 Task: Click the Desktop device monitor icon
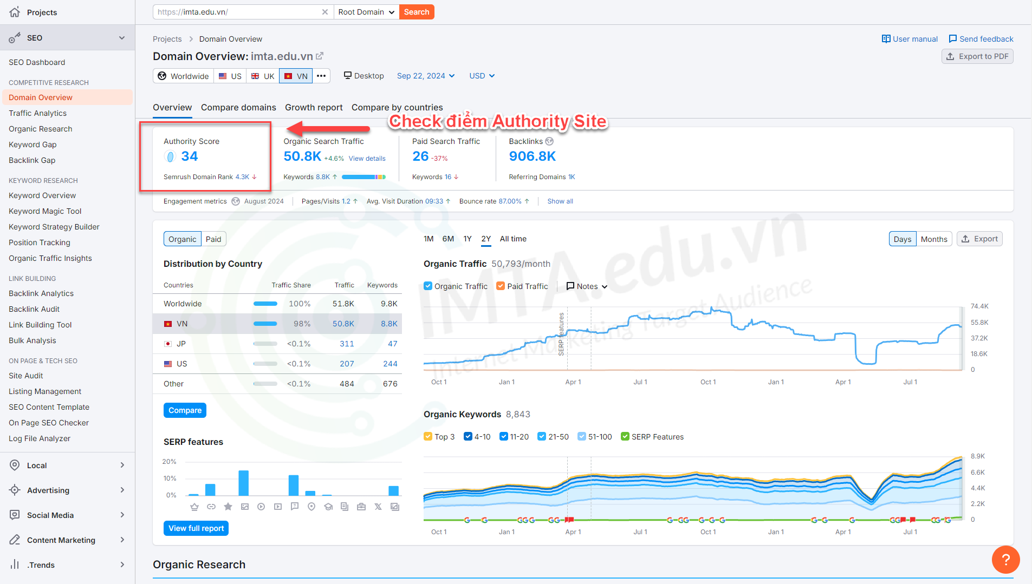pos(348,76)
